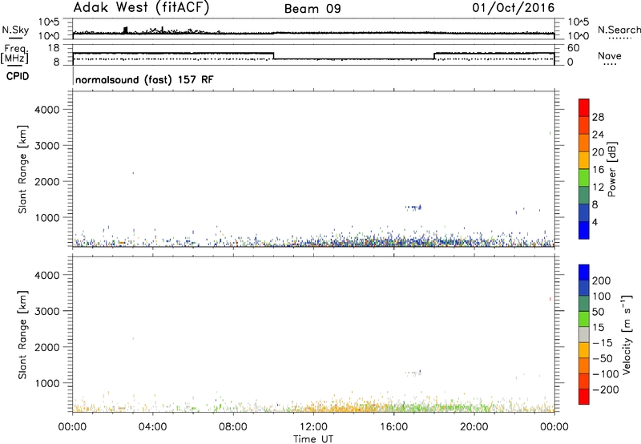Click the '20:00' time axis tick
Image resolution: width=641 pixels, height=444 pixels.
[474, 427]
